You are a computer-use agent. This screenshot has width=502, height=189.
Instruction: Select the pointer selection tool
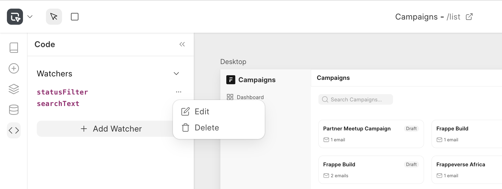coord(54,17)
